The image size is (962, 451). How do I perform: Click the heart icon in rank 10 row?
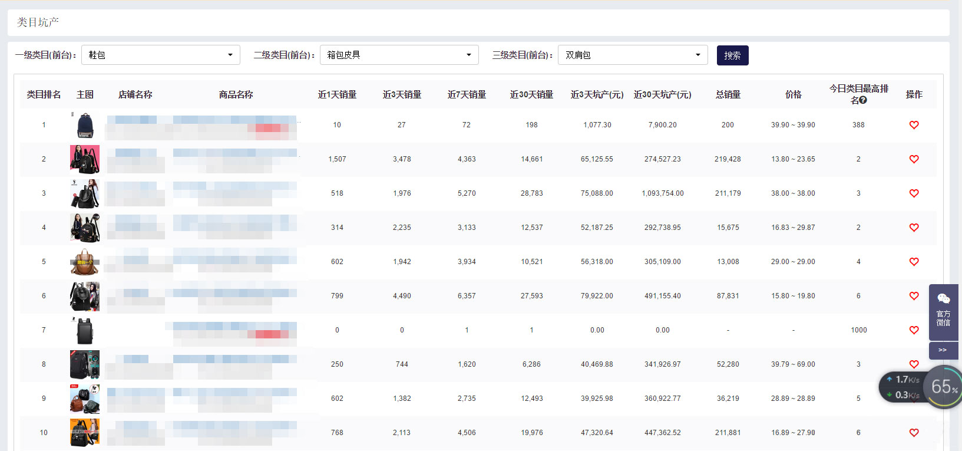click(x=914, y=433)
